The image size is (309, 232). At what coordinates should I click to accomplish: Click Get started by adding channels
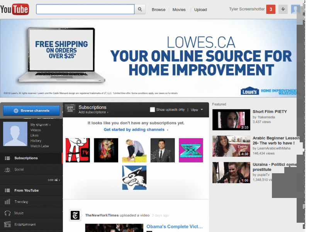click(x=135, y=130)
